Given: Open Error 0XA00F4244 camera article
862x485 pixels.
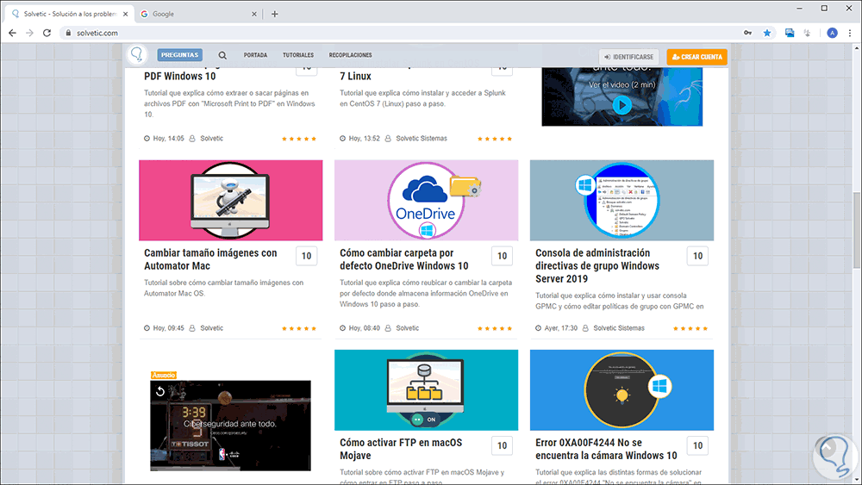Looking at the screenshot, I should point(606,449).
